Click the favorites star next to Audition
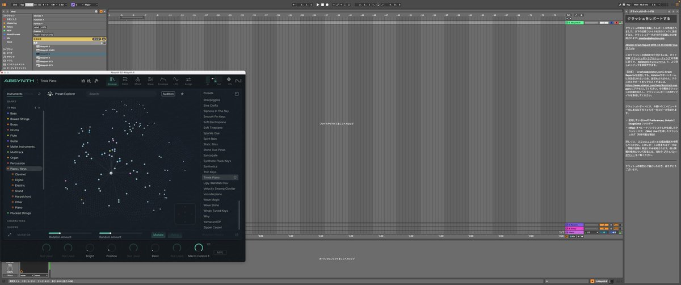 [x=182, y=94]
